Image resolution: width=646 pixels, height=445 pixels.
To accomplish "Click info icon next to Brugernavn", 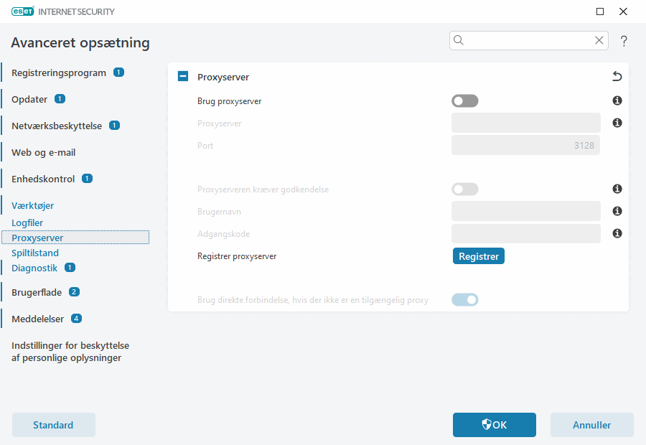I will point(617,211).
